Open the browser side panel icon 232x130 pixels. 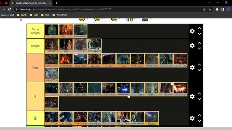[x=223, y=9]
